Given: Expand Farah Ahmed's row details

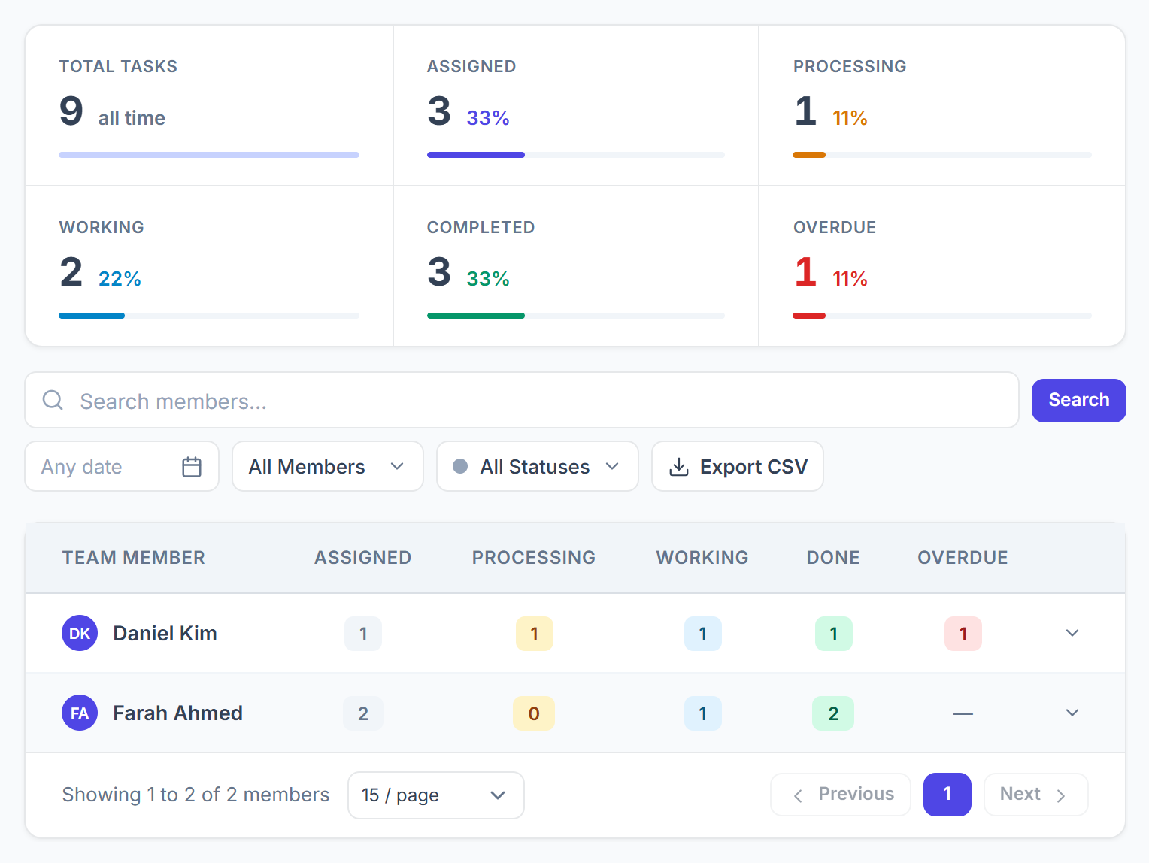Looking at the screenshot, I should [x=1072, y=713].
